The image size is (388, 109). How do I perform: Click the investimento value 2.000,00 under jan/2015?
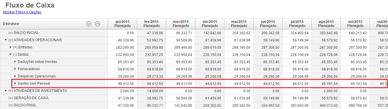click(127, 91)
